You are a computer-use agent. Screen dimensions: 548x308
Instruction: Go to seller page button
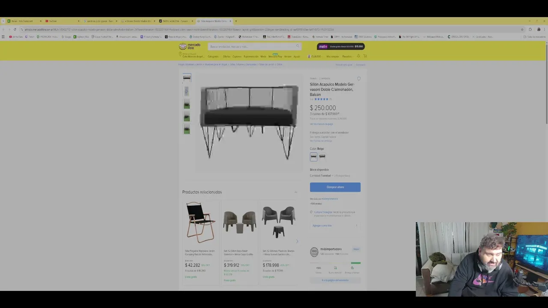tap(335, 280)
